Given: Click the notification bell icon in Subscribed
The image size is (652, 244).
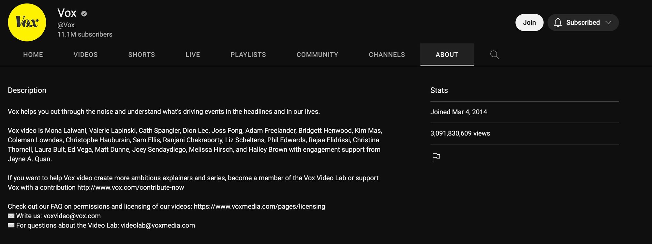Looking at the screenshot, I should [558, 22].
